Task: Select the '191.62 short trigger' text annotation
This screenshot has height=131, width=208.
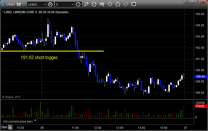Action: 39,58
